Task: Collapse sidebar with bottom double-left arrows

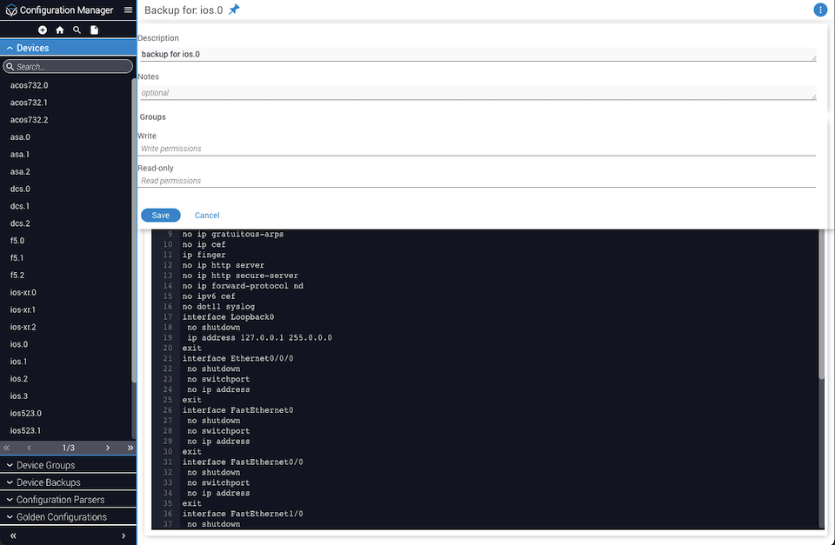Action: tap(13, 535)
